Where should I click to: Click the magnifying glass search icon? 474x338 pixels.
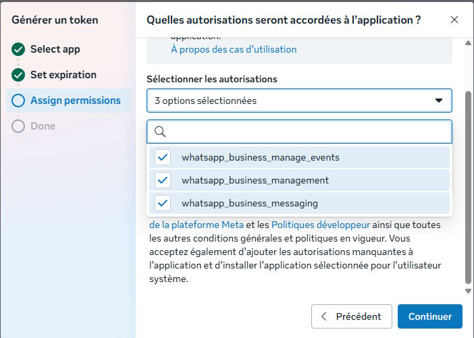pos(160,132)
